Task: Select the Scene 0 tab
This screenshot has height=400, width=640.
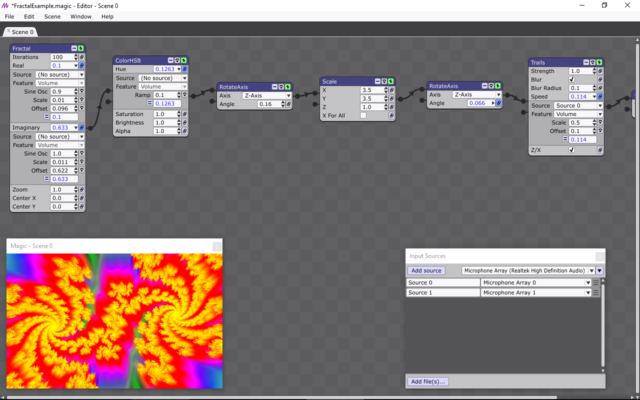Action: (x=20, y=32)
